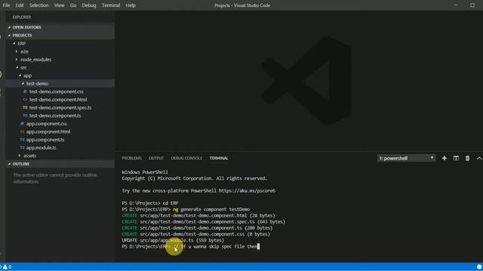Collapse the app folder

[60, 75]
